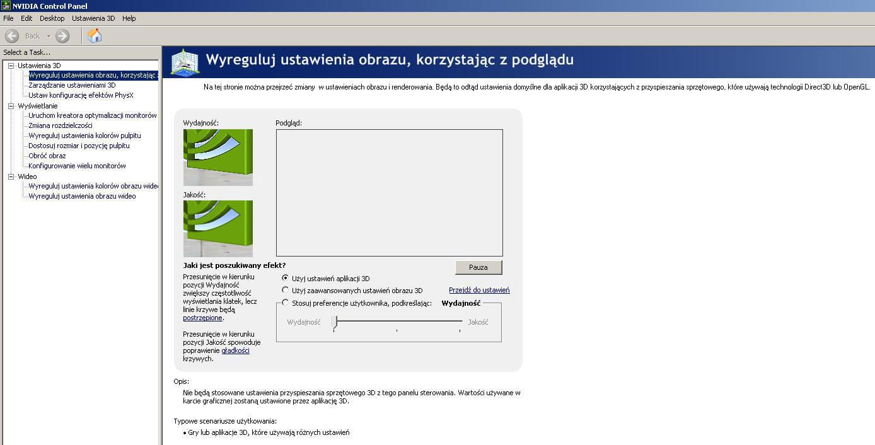The width and height of the screenshot is (875, 445).
Task: Click the 3D settings page header icon
Action: 185,62
